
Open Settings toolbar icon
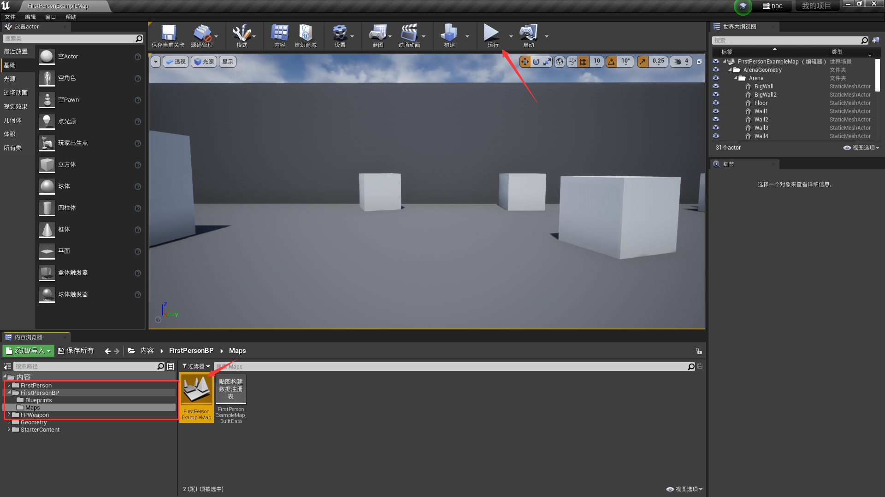click(x=340, y=36)
